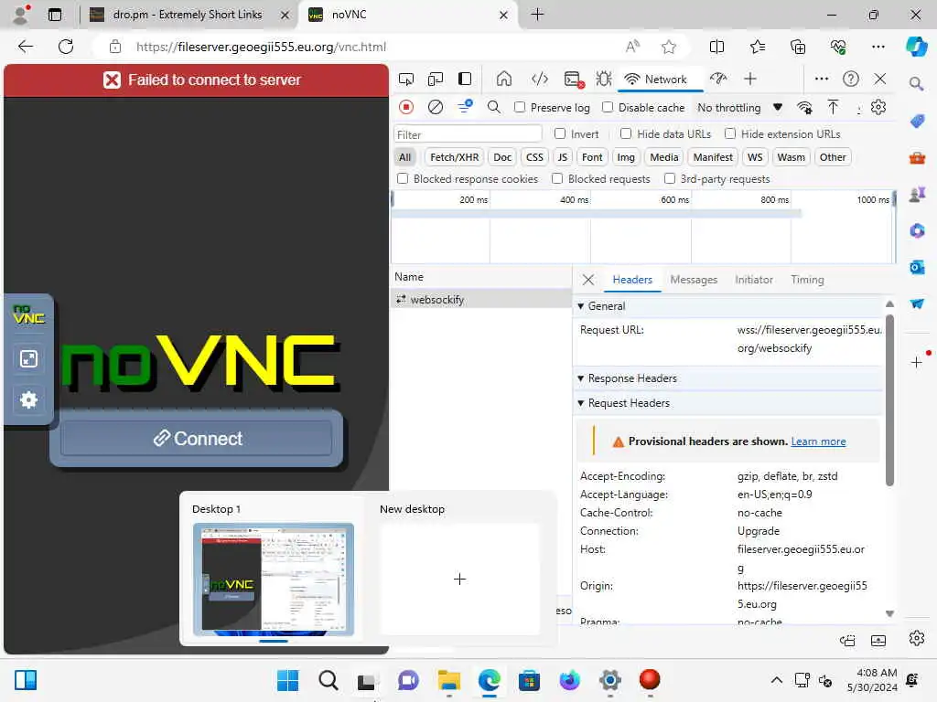Click the noVNC logo handle on control bar

click(x=28, y=314)
